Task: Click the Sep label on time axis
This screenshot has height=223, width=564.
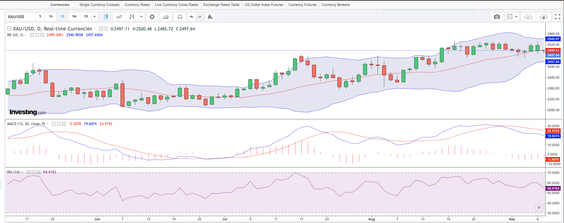Action: coord(512,219)
